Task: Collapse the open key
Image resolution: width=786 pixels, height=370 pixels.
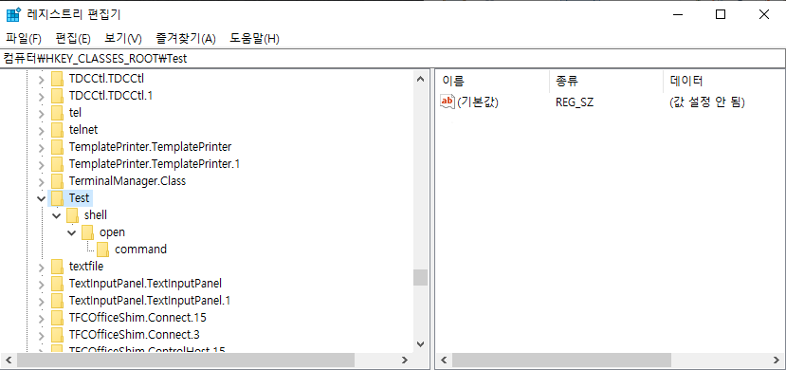Action: coord(71,232)
